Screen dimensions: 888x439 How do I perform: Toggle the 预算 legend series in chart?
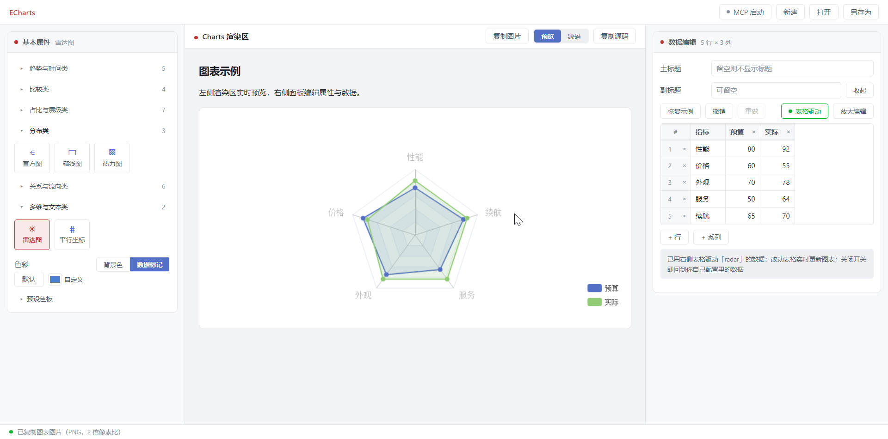point(603,288)
